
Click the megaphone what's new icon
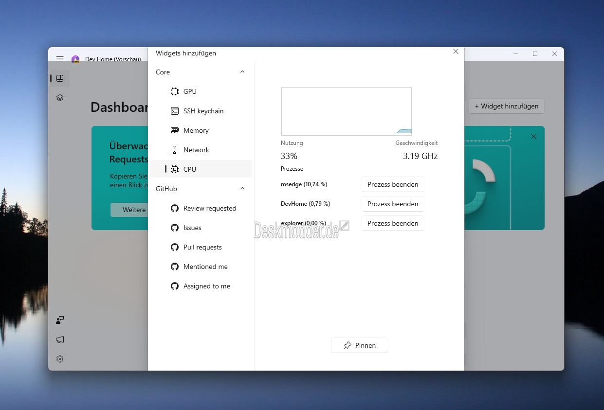click(60, 339)
